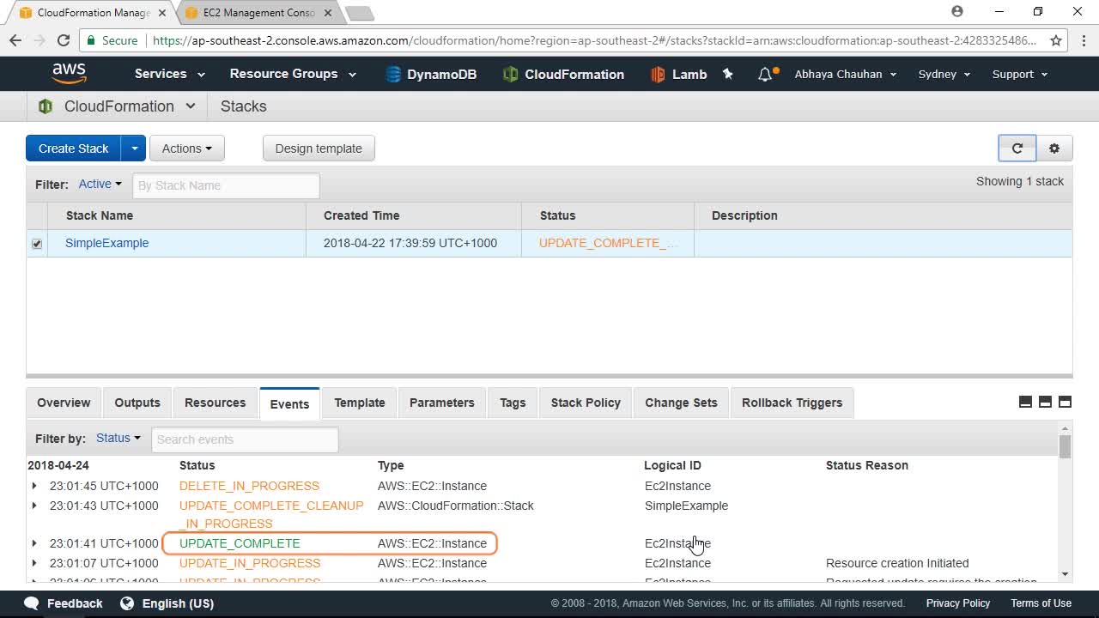Click the Search events field
Screen dimensions: 1099x618
point(245,439)
